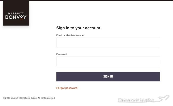Click the Measuretrip.com watermark text
The image size is (173, 106).
point(136,100)
